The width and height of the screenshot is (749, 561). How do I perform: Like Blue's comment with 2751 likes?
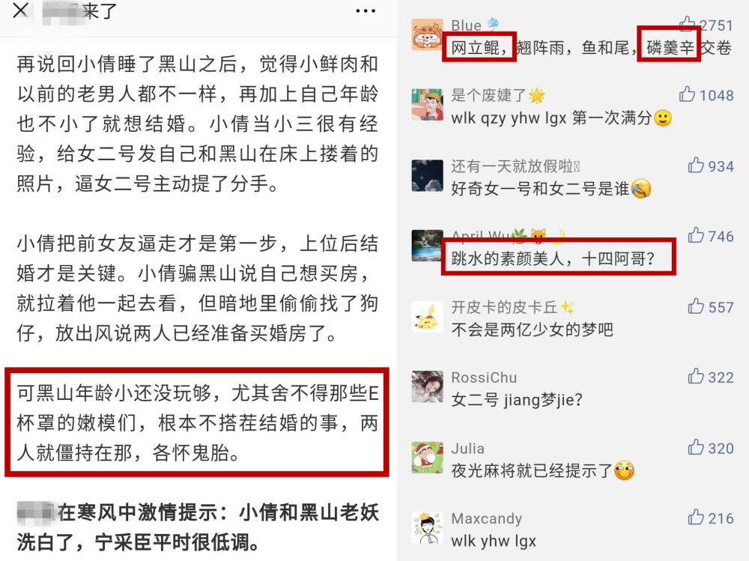[x=687, y=24]
